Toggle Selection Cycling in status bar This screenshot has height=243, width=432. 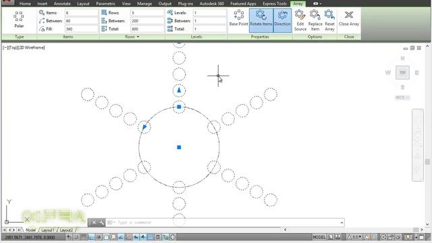(x=165, y=237)
